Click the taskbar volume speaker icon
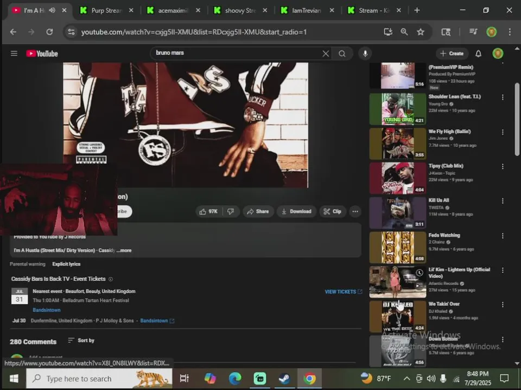Image resolution: width=521 pixels, height=390 pixels. pos(431,379)
